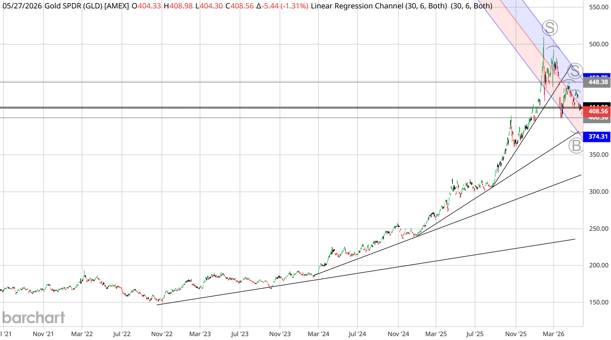Click the Jul '23 date axis label

coord(240,334)
